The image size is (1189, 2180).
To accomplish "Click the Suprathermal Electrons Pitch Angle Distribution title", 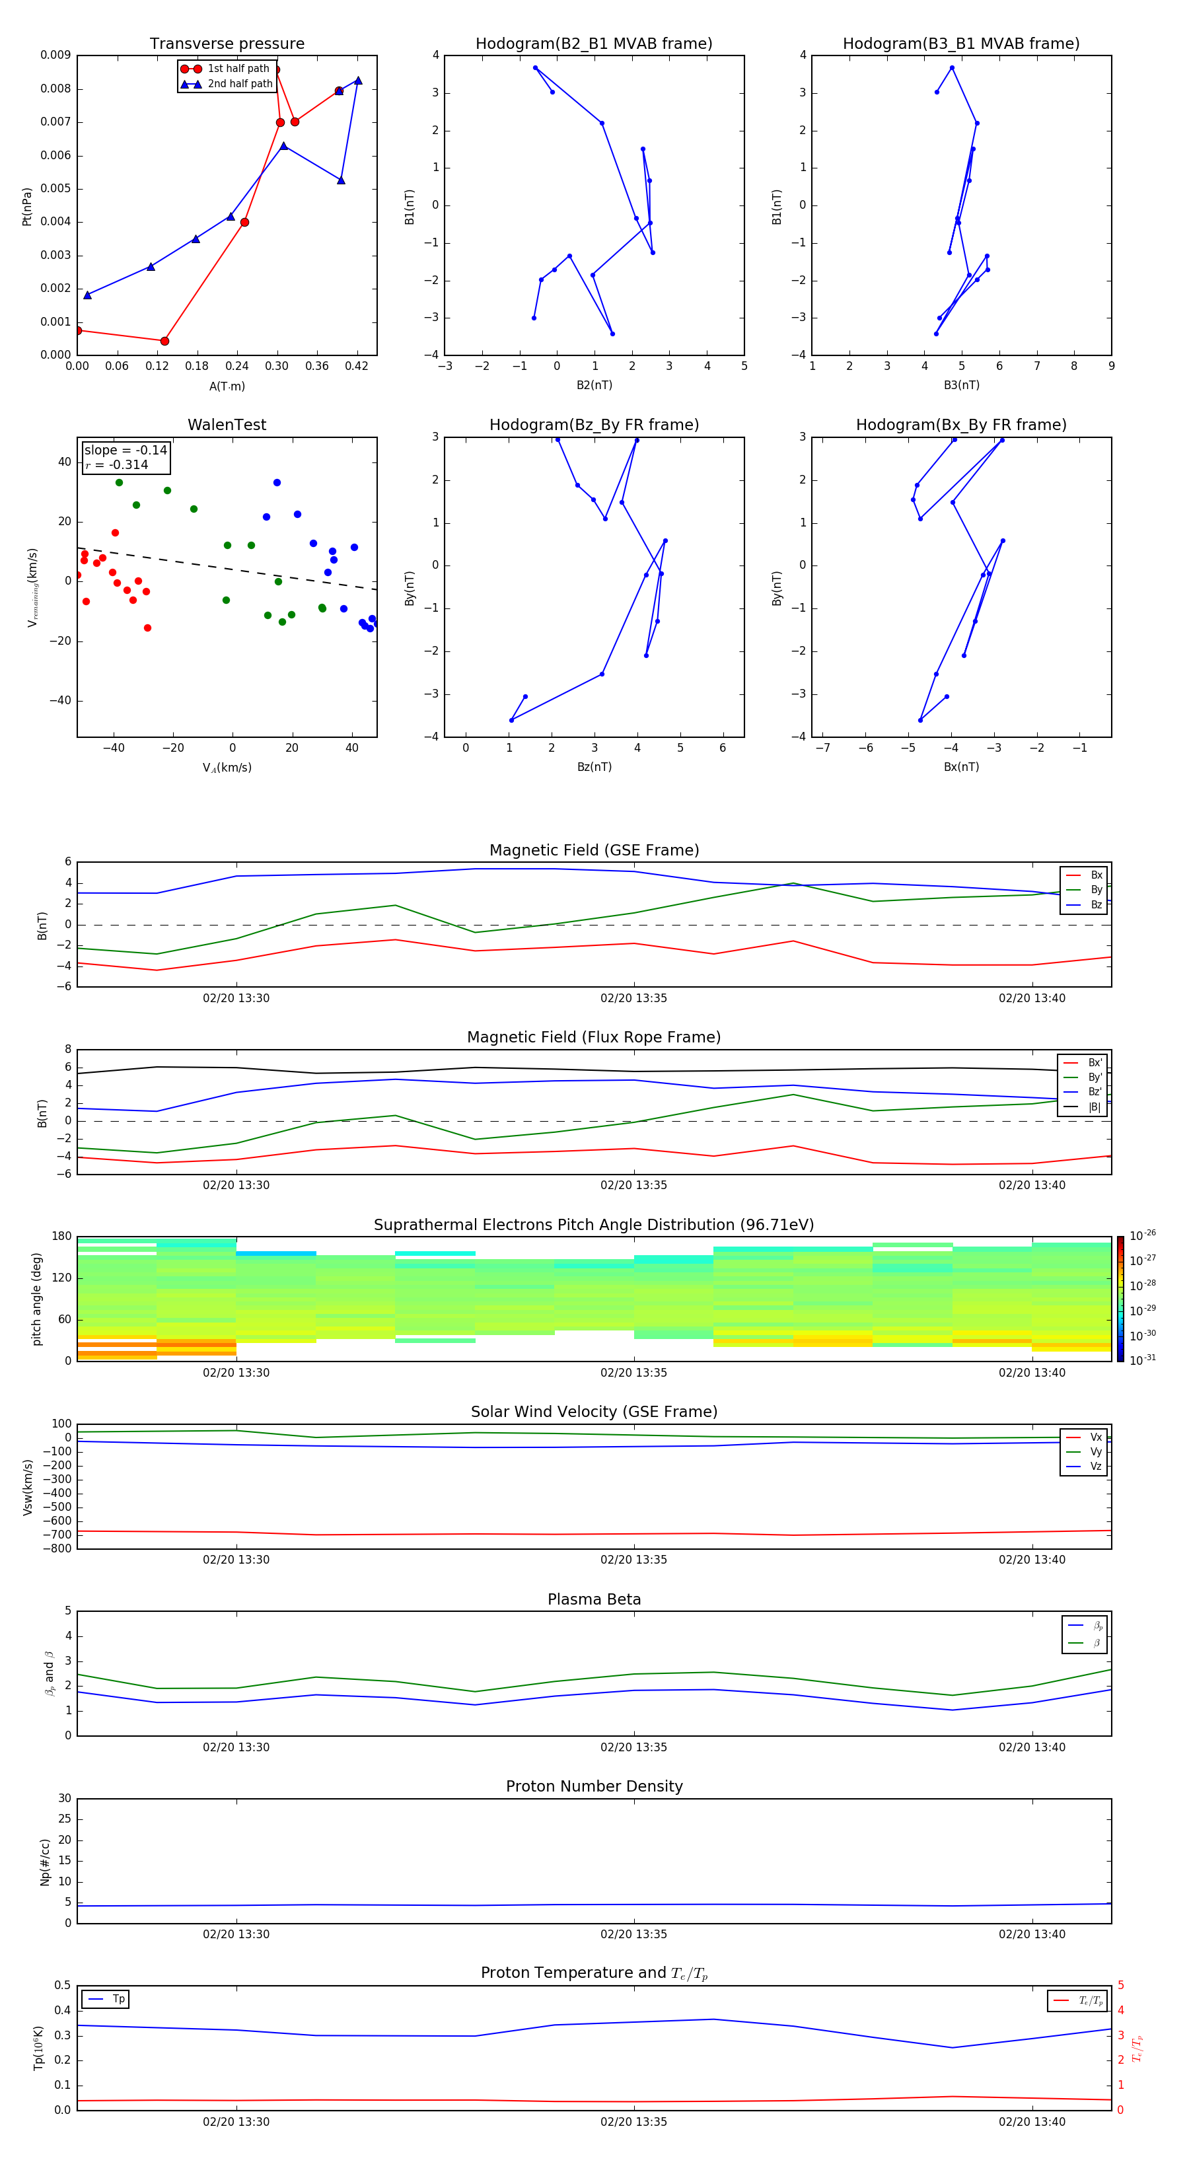I will 594,1225.
